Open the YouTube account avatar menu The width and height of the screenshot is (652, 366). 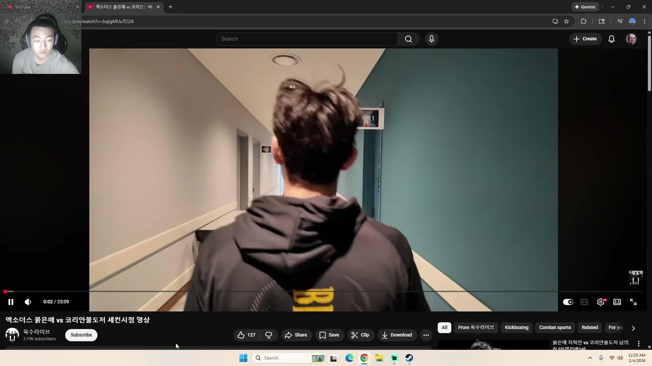click(x=631, y=39)
